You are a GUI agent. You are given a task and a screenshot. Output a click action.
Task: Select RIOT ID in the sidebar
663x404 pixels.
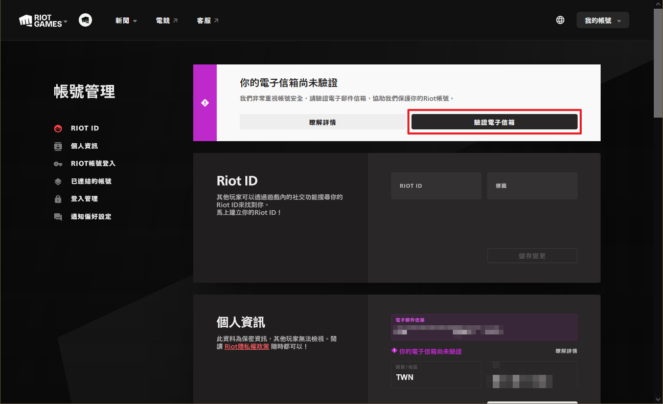[85, 128]
